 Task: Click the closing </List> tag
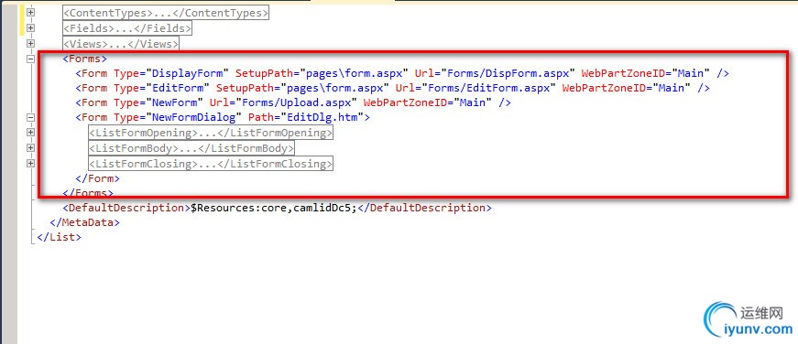click(59, 237)
